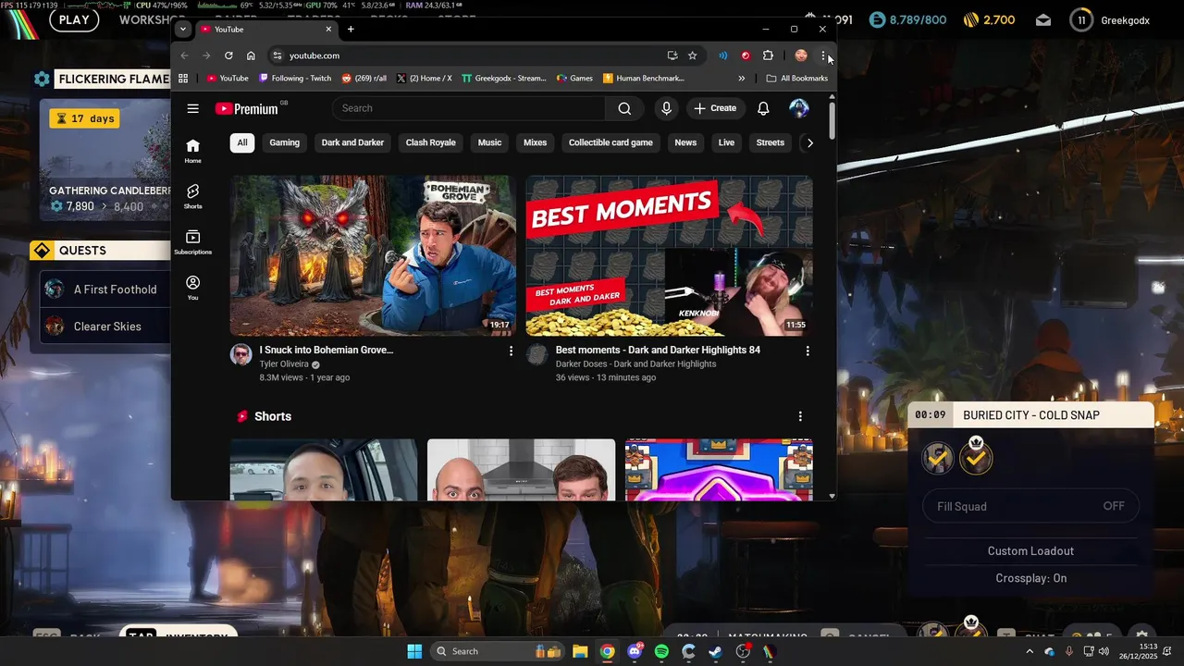Open the A First Foothold quest
Viewport: 1184px width, 666px height.
tap(105, 290)
